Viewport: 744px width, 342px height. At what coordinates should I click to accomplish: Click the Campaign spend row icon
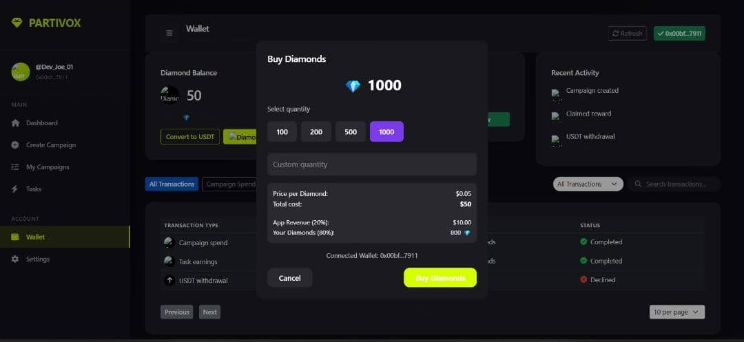pyautogui.click(x=169, y=242)
